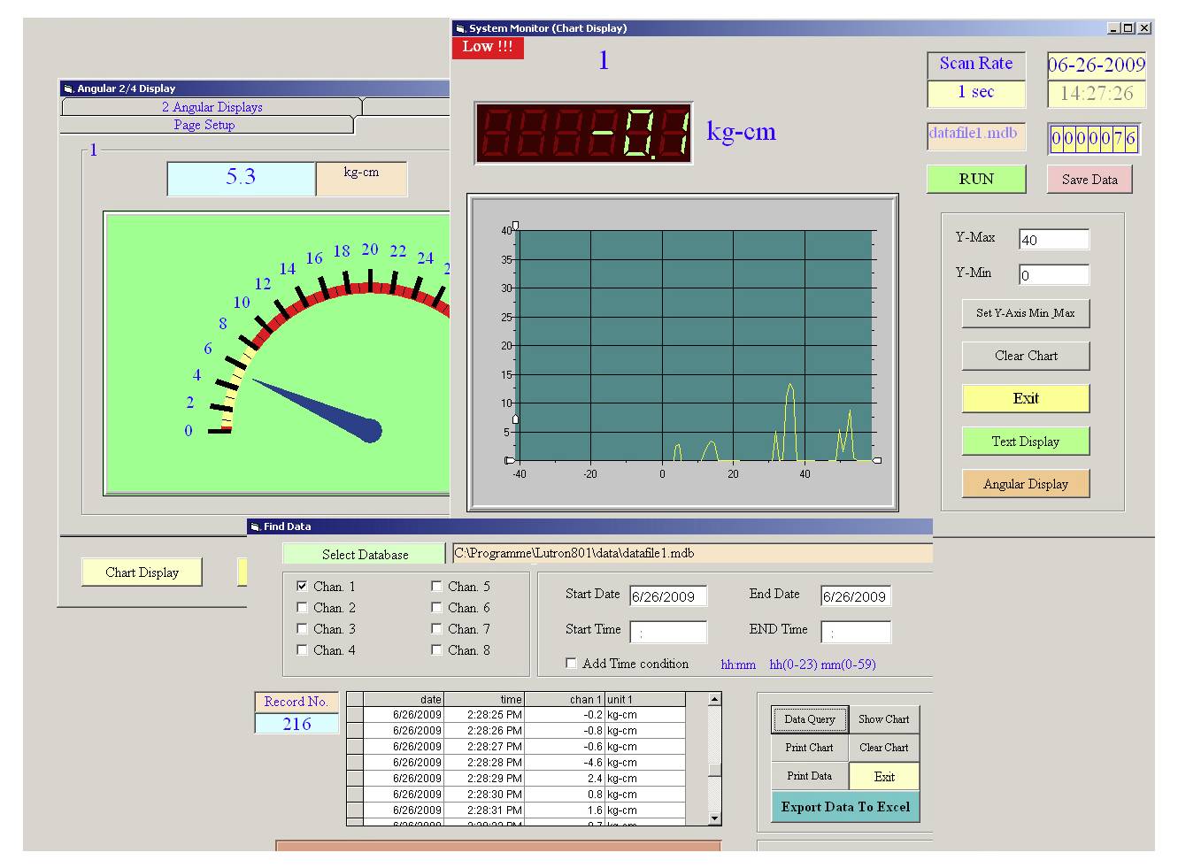1178x868 pixels.
Task: Click the Show Chart button
Action: [884, 719]
